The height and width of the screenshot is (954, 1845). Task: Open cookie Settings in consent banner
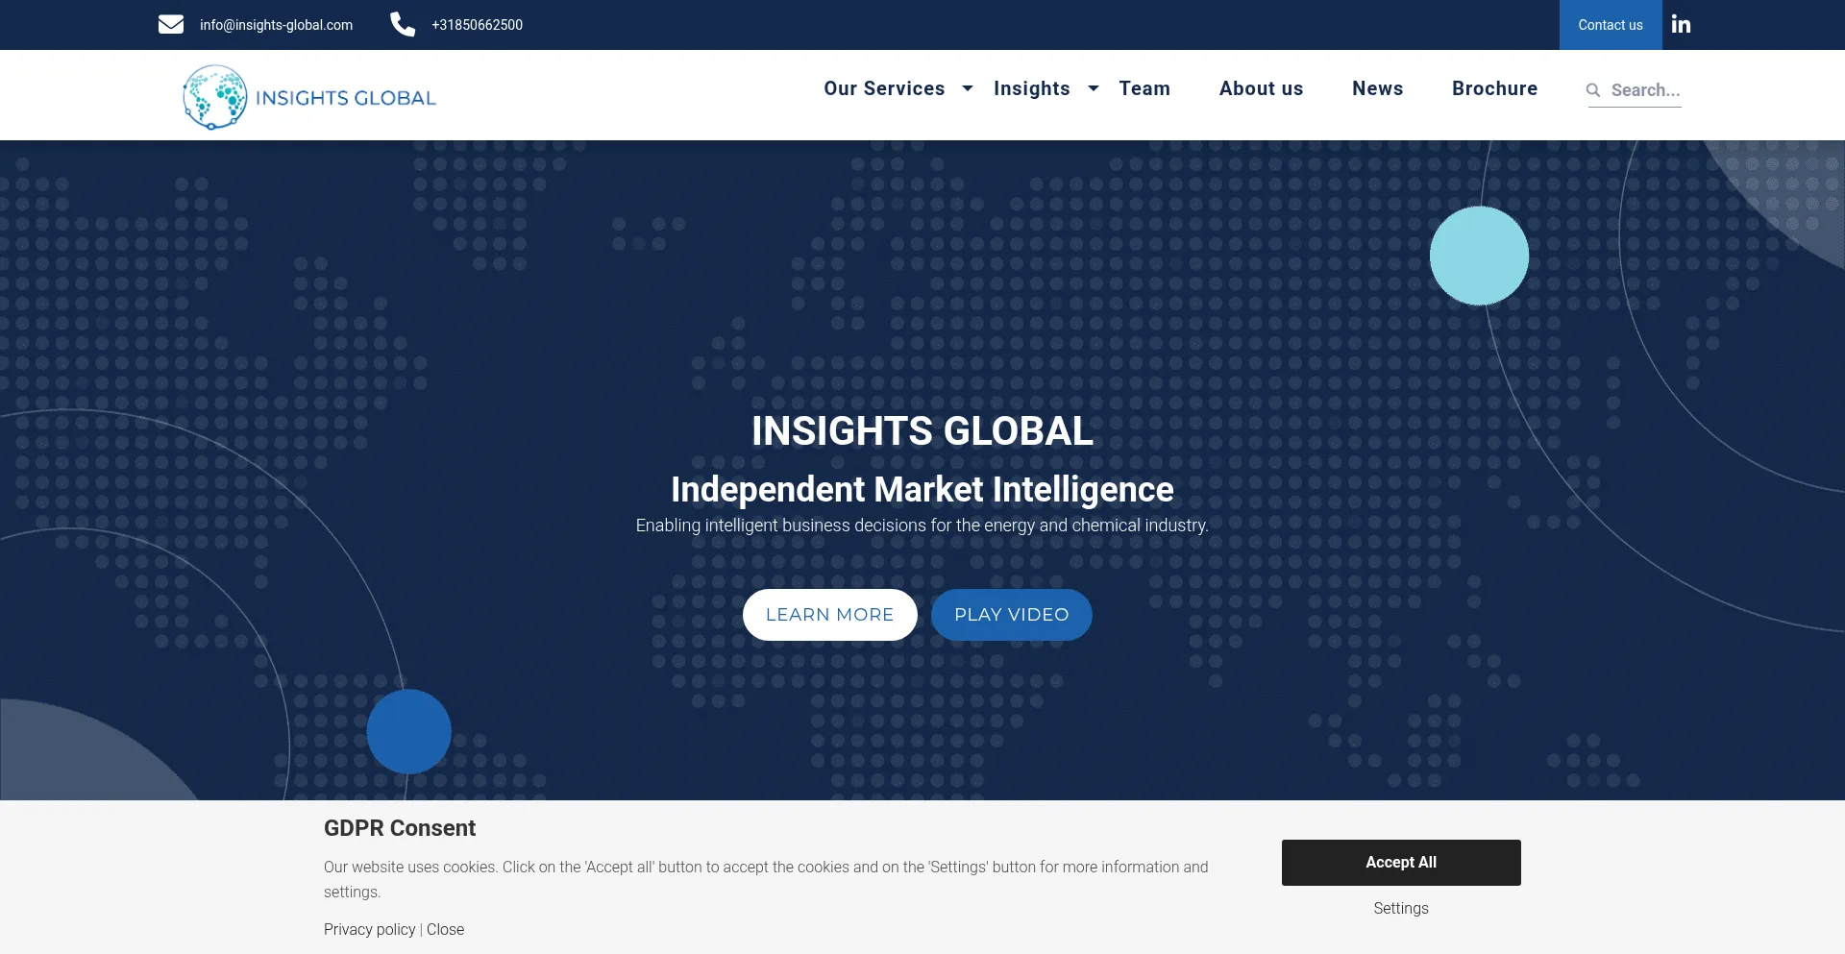[1400, 909]
